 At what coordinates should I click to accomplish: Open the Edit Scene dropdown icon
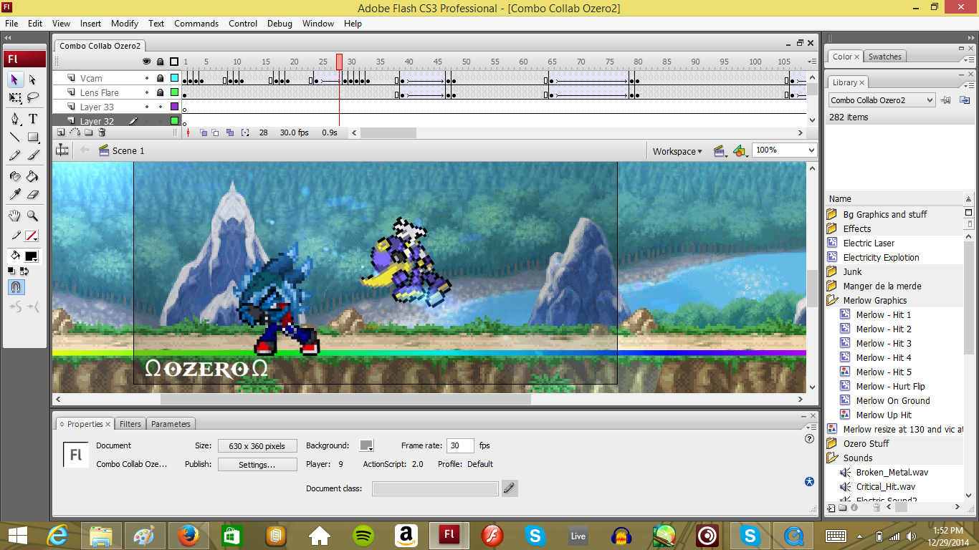click(x=720, y=151)
